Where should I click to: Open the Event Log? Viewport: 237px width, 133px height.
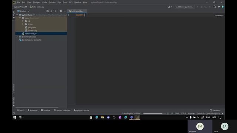coord(215,110)
